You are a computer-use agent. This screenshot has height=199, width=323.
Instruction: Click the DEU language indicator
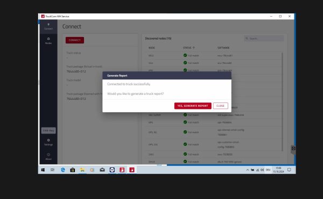click(268, 170)
